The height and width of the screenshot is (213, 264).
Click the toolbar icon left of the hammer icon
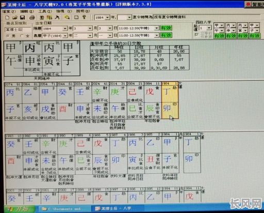49,18
